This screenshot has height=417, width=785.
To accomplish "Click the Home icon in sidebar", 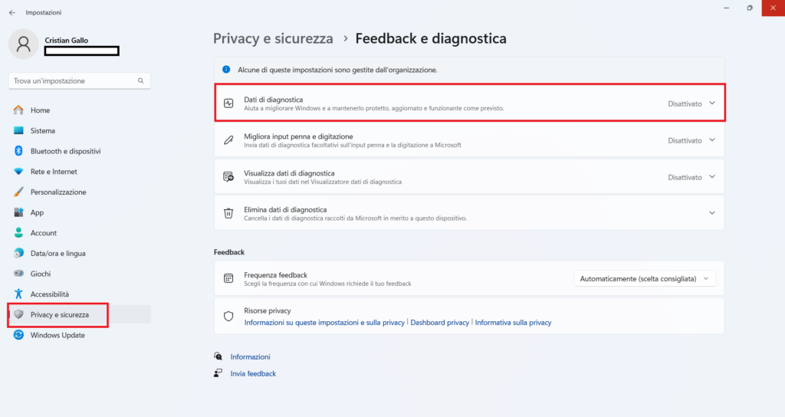I will (19, 110).
